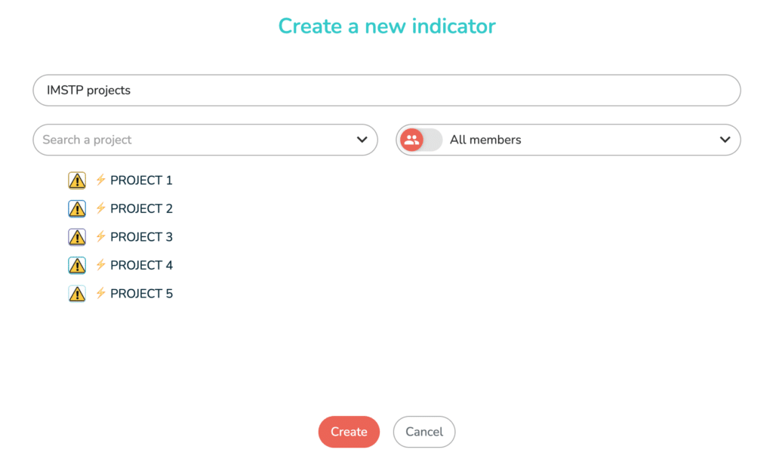Click the Cancel button

[x=424, y=432]
